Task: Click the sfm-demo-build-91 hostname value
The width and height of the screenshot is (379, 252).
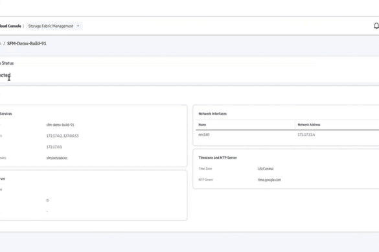Action: [60, 125]
